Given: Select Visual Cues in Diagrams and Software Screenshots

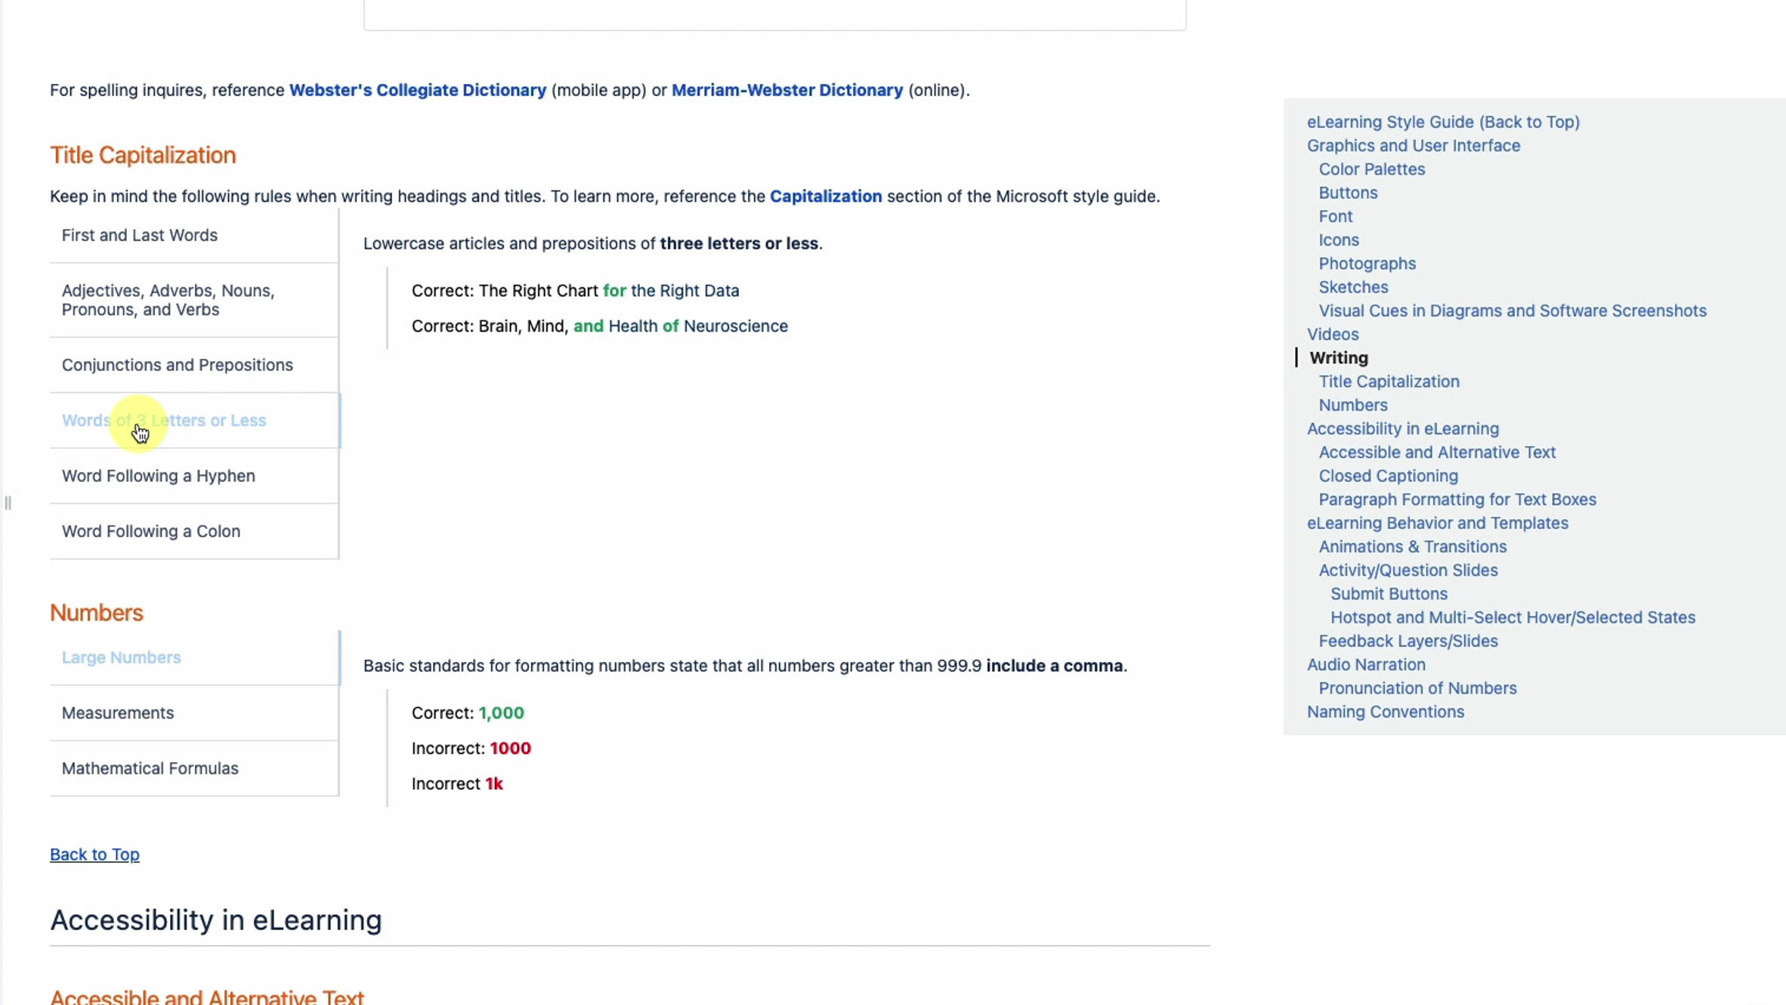Looking at the screenshot, I should click(1512, 311).
